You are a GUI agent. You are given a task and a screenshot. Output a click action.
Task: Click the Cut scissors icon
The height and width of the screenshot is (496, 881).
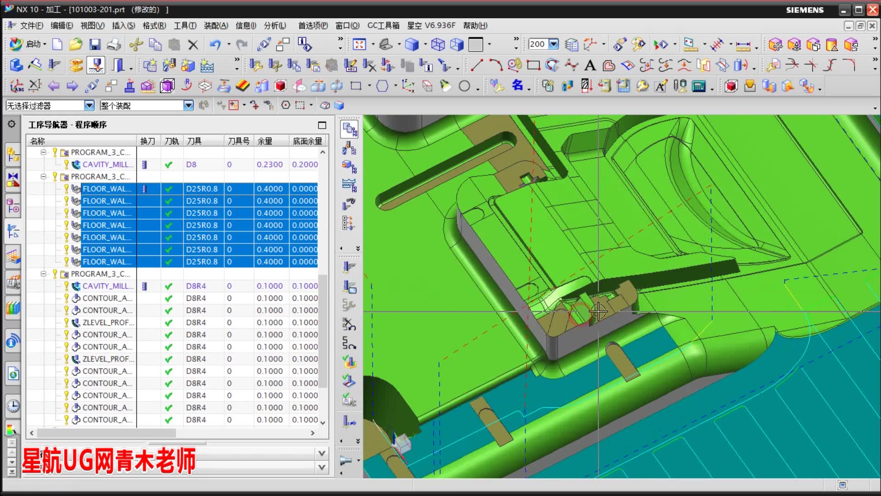click(136, 45)
